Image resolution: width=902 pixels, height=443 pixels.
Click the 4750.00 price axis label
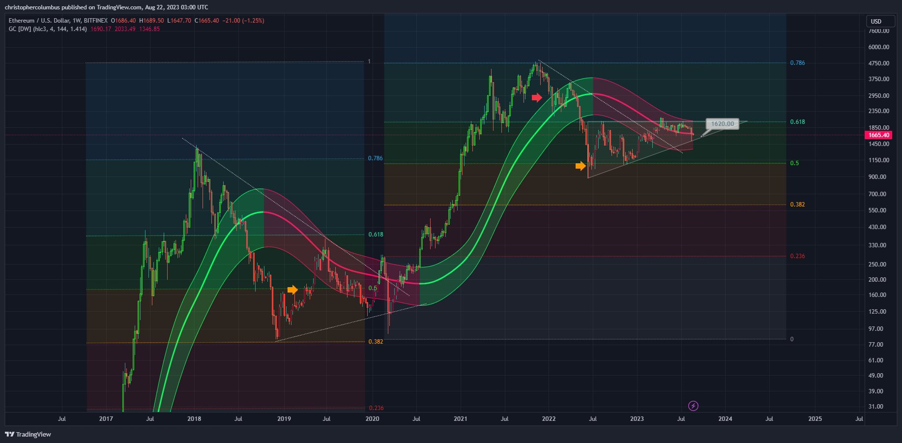(879, 63)
